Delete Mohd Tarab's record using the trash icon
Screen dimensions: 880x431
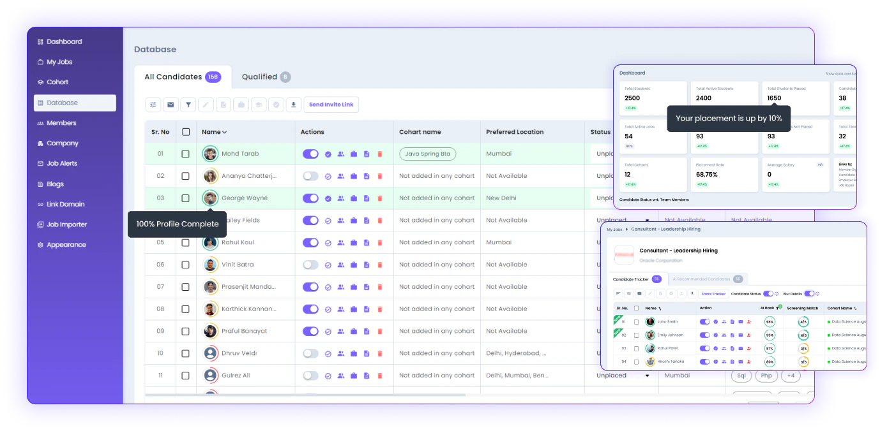coord(380,154)
